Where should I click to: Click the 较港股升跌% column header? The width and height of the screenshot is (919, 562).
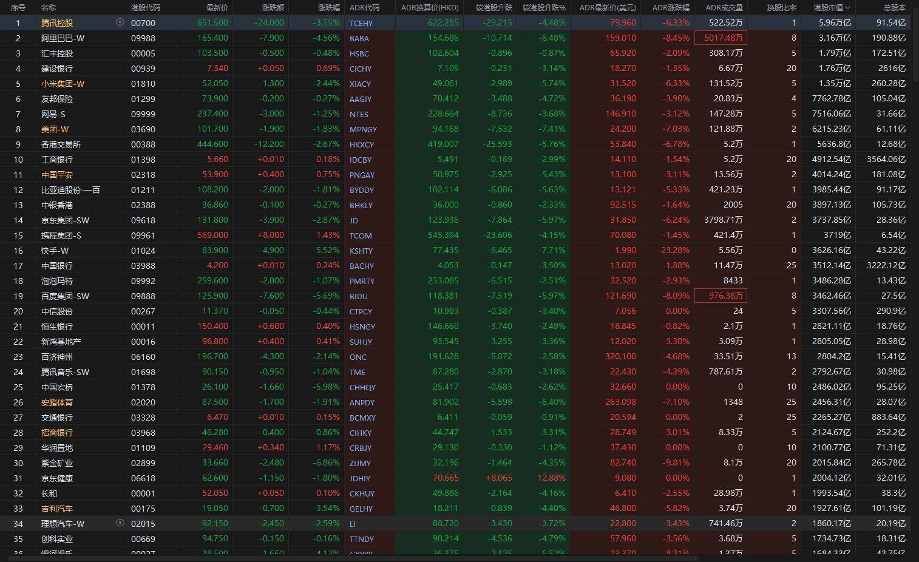[x=543, y=8]
